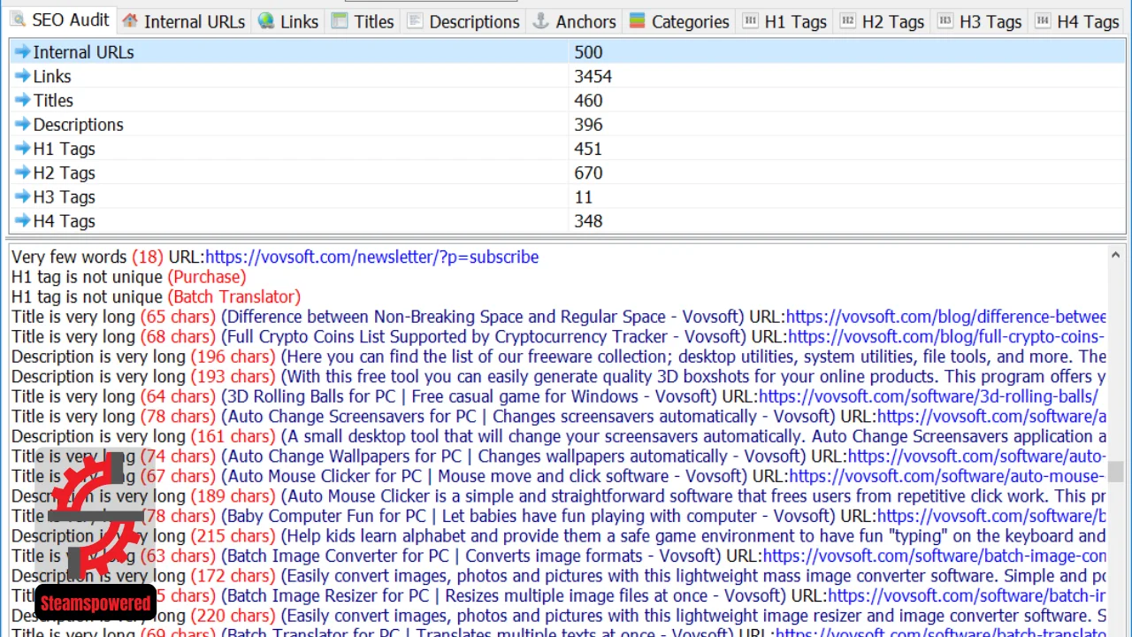Open the Descriptions tab
Screen dimensions: 1132x637
(x=463, y=21)
